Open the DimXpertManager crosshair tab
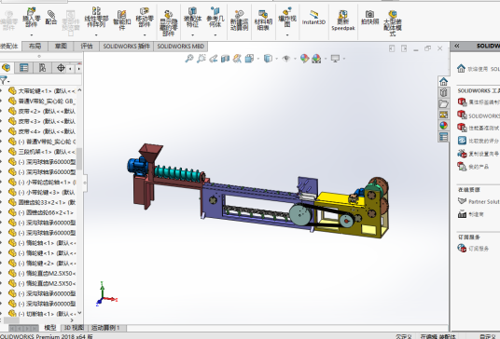The image size is (500, 339). click(61, 68)
